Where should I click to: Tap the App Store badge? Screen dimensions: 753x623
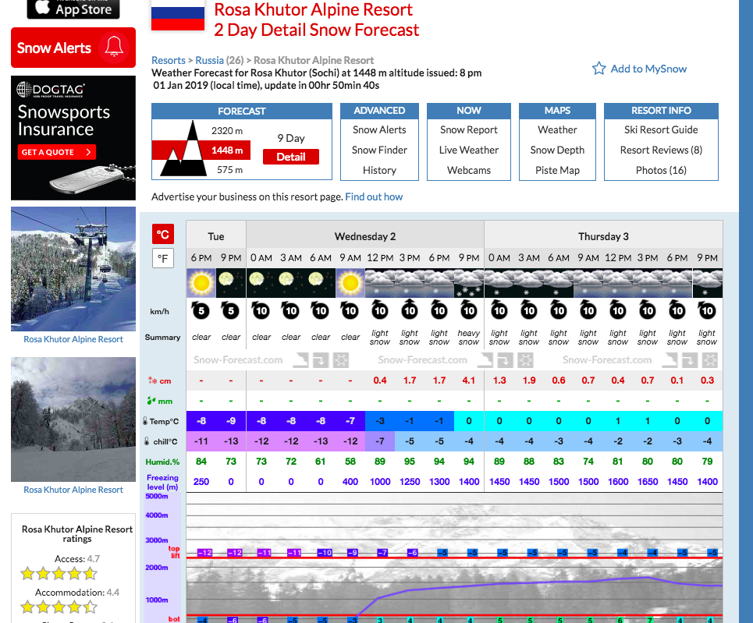pyautogui.click(x=73, y=9)
